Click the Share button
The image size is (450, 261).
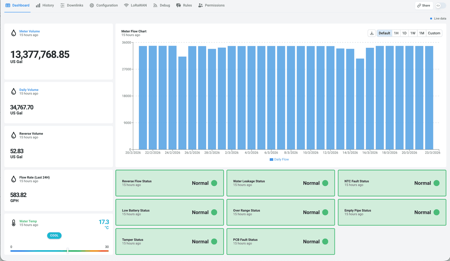[424, 5]
